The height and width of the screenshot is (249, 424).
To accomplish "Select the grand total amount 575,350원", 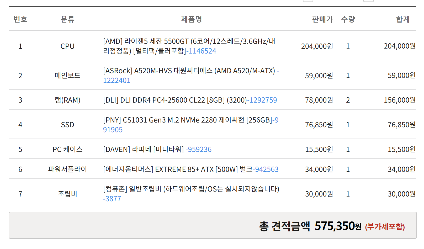I will pos(338,226).
